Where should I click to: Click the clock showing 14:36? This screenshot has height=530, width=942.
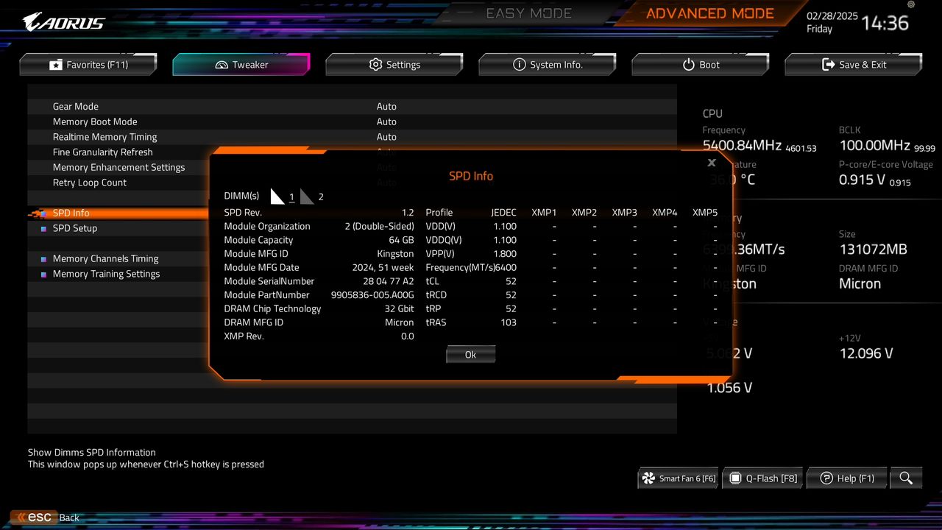(885, 23)
